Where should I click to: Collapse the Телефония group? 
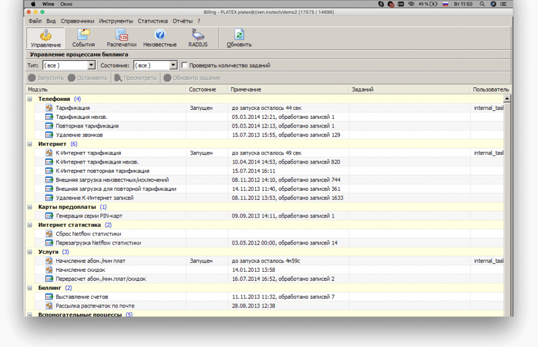[30, 99]
